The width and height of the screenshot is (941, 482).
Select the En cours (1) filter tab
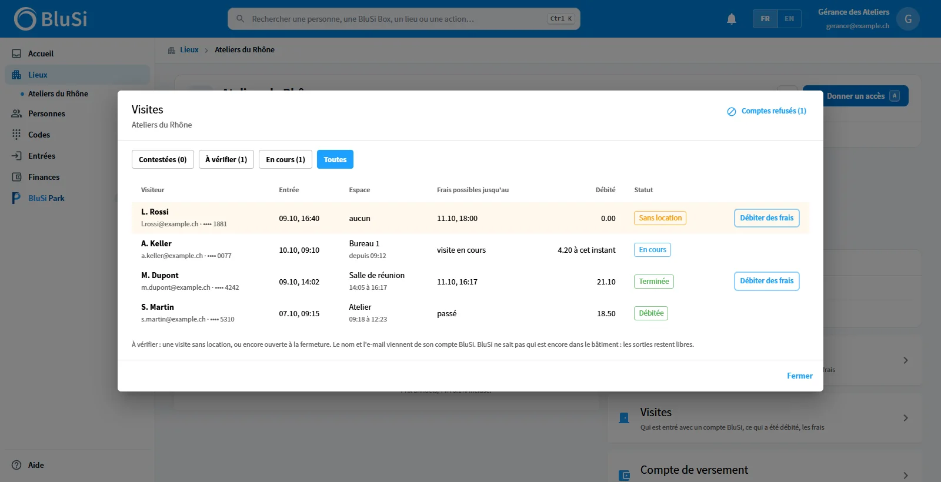coord(285,159)
